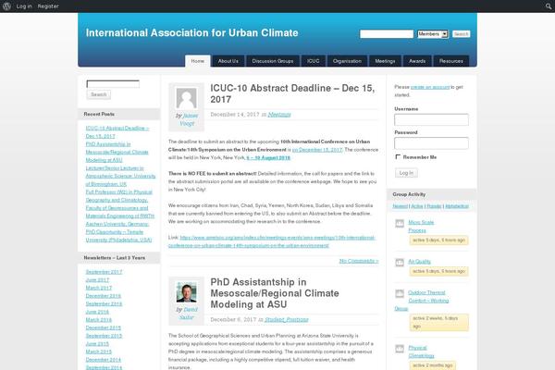Go to the Home tab
The image size is (555, 370).
(x=198, y=61)
